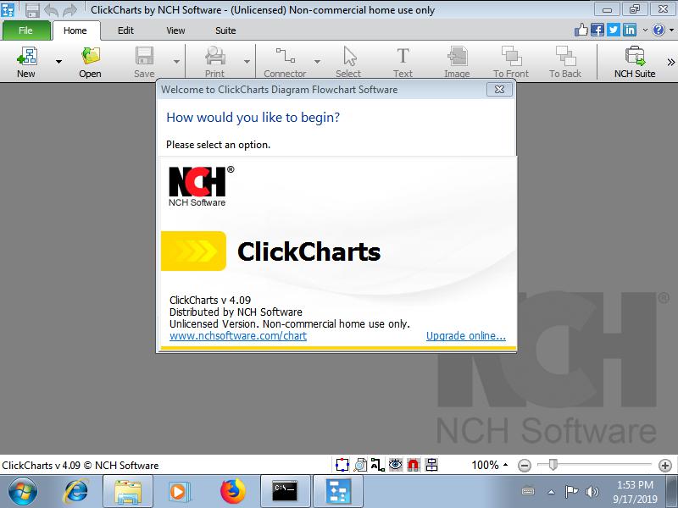Toggle the eye visibility icon in status bar
This screenshot has height=508, width=678.
point(396,465)
